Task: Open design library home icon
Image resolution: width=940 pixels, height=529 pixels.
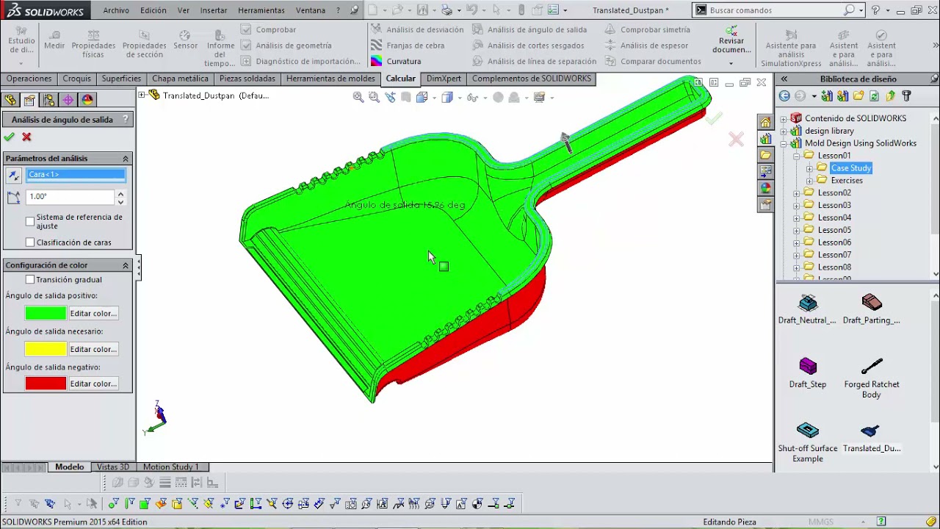Action: click(x=765, y=122)
